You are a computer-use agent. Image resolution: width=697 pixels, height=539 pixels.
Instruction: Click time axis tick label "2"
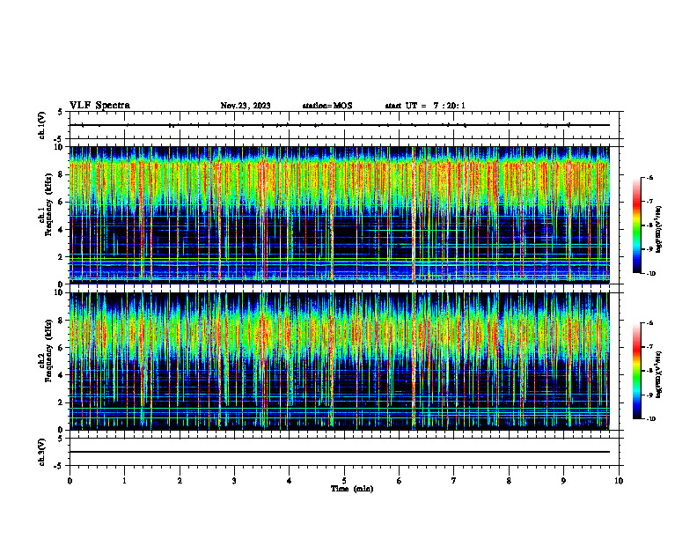tap(180, 481)
